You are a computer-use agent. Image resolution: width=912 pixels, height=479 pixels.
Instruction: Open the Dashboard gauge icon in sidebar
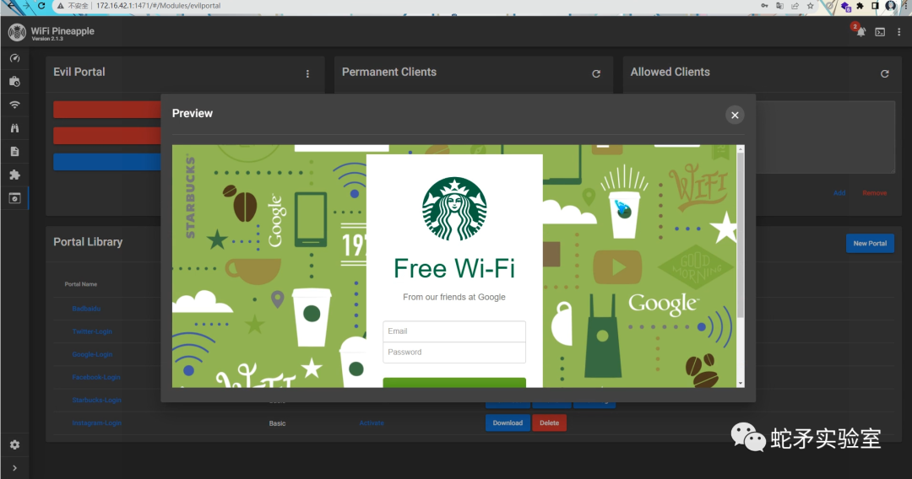click(x=14, y=58)
